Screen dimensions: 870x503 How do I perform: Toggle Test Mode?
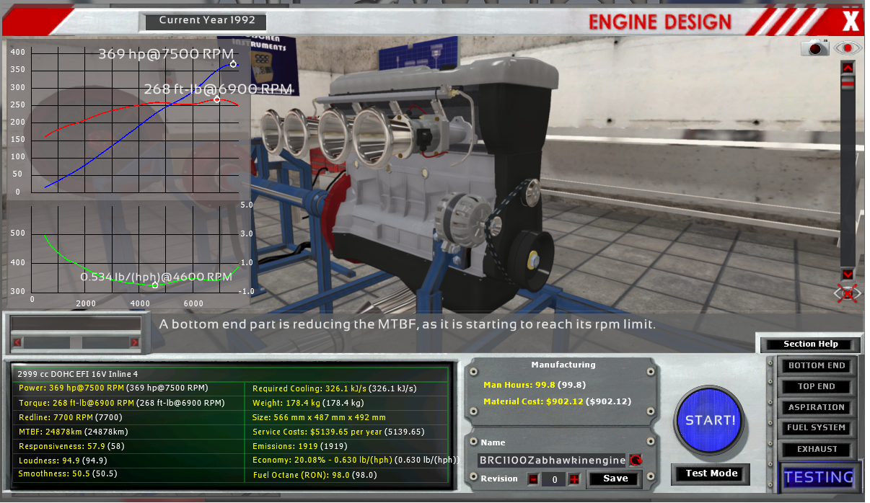pos(711,473)
